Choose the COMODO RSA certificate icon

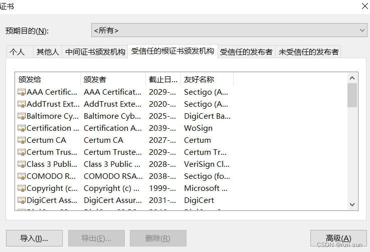[x=22, y=176]
